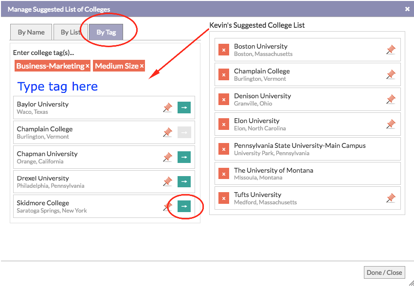Remove the Medium Size tag
Screen dimensions: 414x287
(142, 66)
